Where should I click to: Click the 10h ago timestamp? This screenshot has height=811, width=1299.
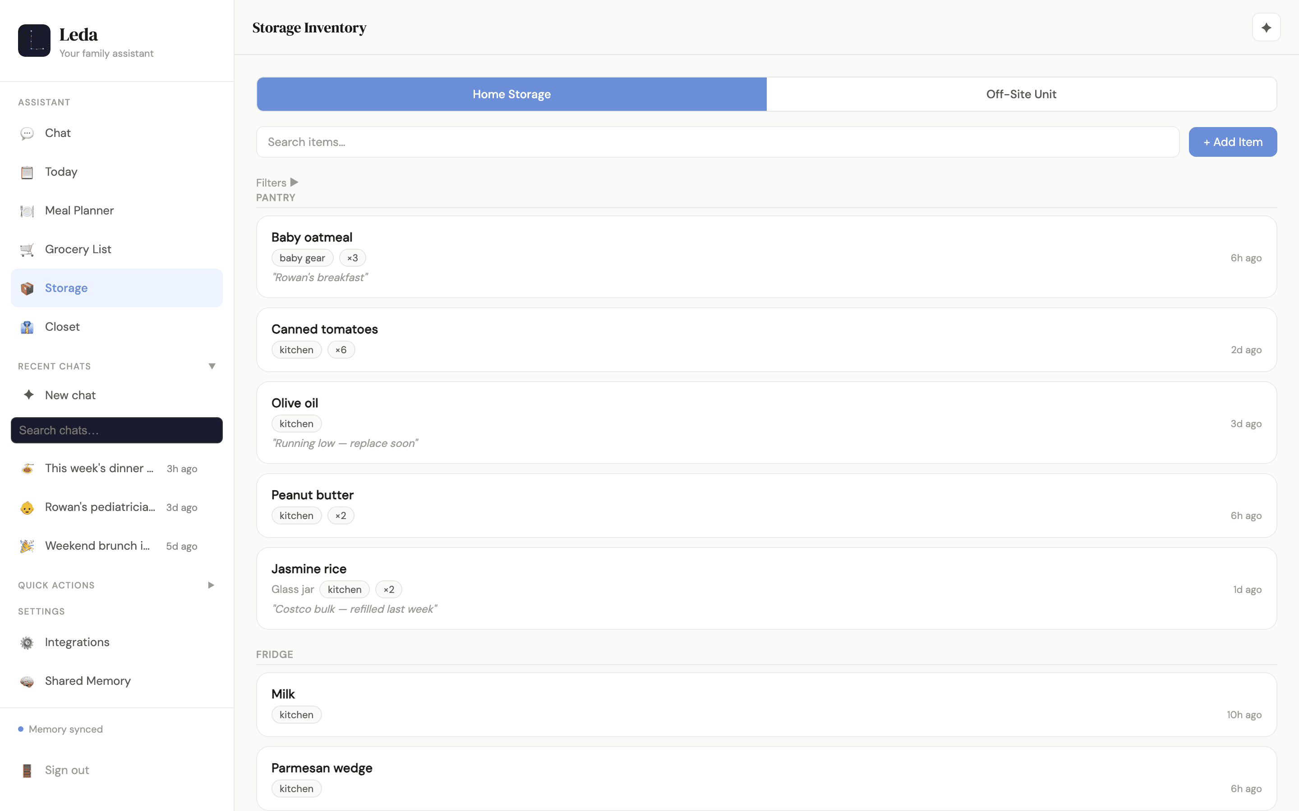tap(1244, 715)
